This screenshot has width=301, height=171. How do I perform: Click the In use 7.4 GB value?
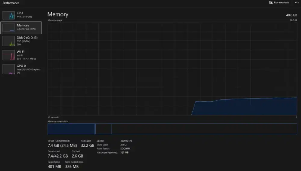click(x=55, y=145)
